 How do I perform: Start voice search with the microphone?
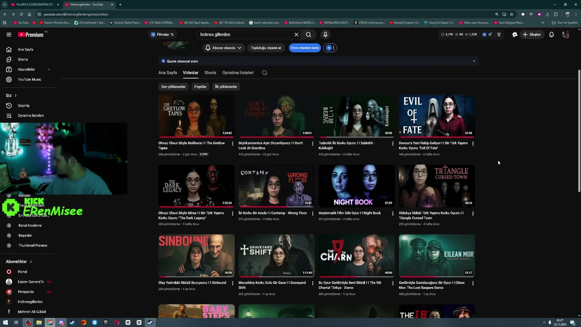[325, 35]
